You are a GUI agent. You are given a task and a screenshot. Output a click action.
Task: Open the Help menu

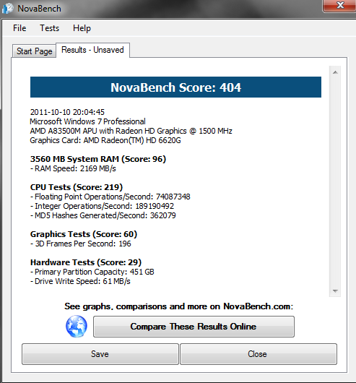click(x=82, y=28)
